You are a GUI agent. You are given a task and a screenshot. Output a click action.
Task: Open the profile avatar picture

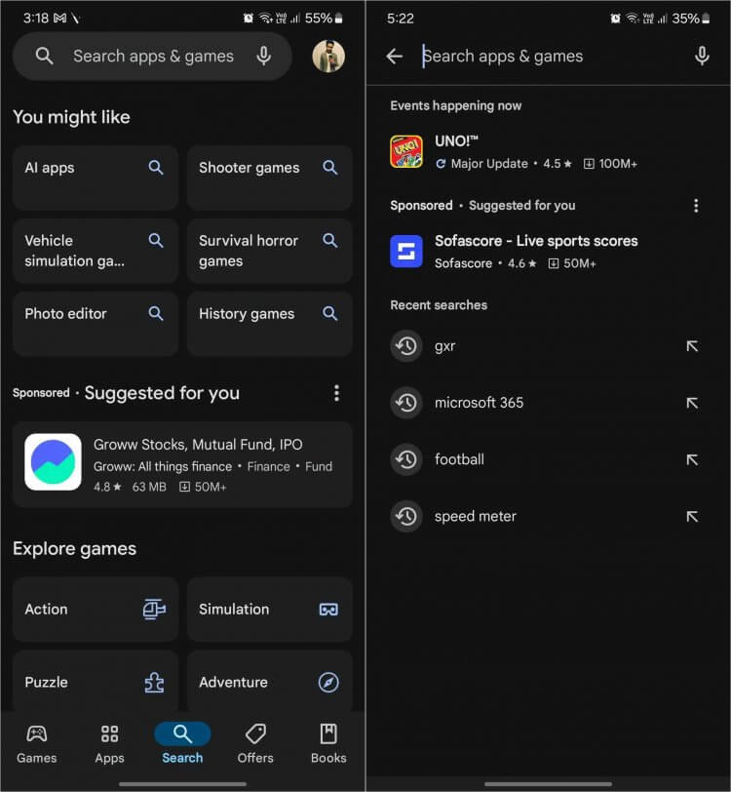coord(328,56)
